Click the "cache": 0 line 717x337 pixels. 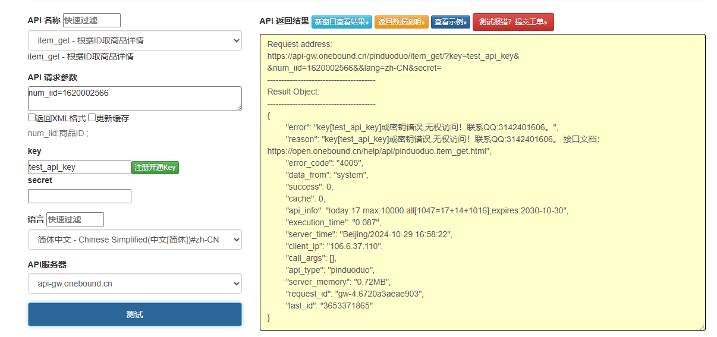click(x=306, y=199)
